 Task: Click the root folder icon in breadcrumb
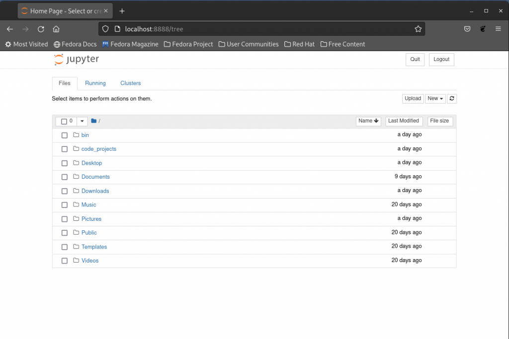[93, 121]
